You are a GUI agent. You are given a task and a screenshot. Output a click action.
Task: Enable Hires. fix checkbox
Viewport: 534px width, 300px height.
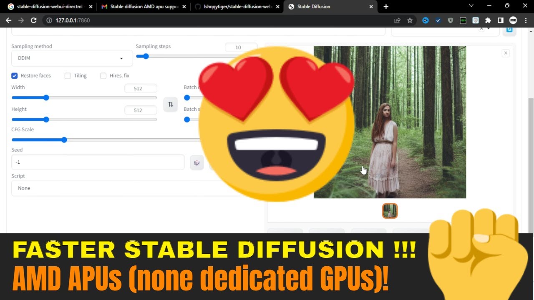(x=103, y=75)
